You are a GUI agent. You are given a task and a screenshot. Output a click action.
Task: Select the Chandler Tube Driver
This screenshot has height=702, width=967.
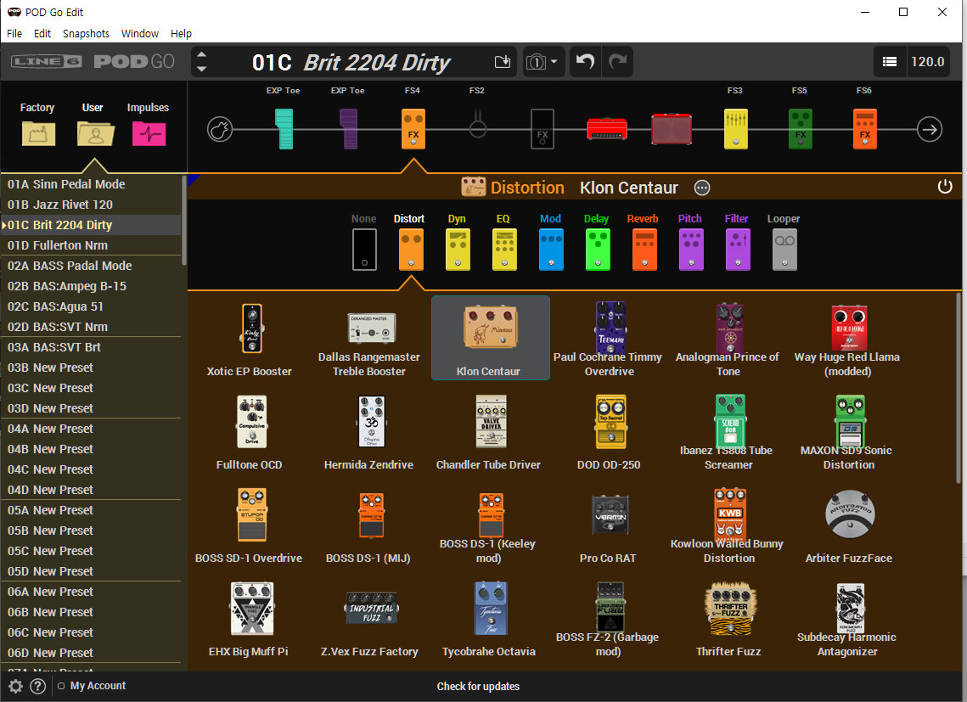point(488,432)
